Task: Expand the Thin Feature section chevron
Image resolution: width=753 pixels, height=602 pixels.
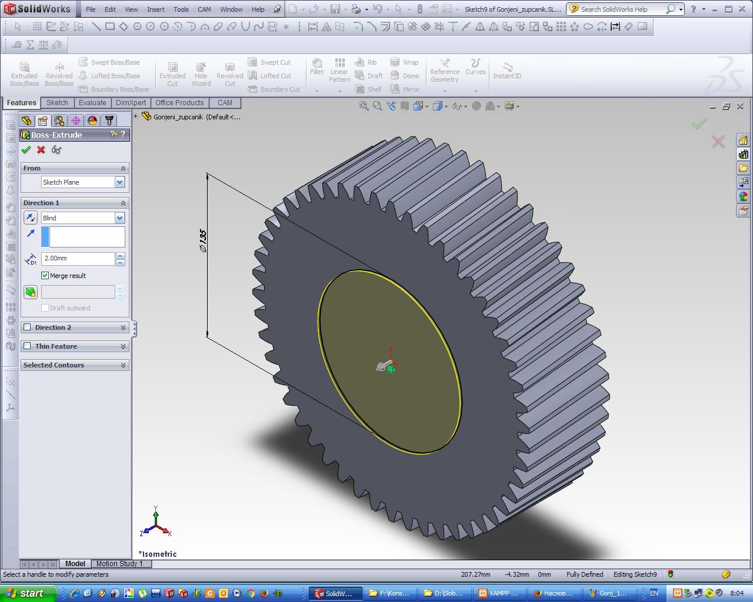Action: 123,346
